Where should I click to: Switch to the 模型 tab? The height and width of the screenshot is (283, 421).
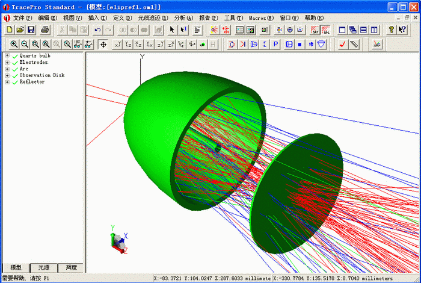pos(16,267)
